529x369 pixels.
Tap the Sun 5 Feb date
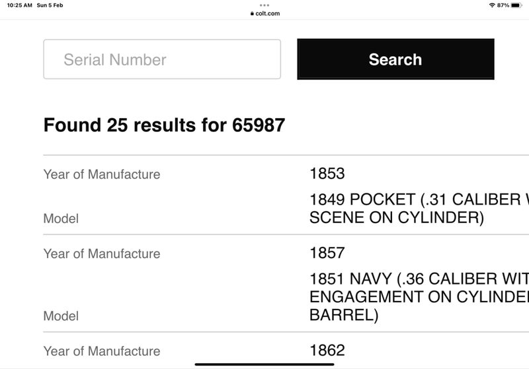[x=50, y=5]
